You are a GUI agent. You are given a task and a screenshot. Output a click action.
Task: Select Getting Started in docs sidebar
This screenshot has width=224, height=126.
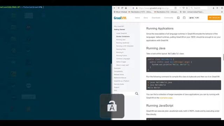tap(119, 29)
